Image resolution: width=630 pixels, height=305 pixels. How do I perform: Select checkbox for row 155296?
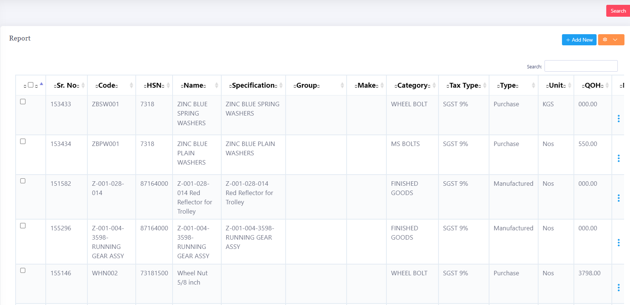[x=23, y=226]
